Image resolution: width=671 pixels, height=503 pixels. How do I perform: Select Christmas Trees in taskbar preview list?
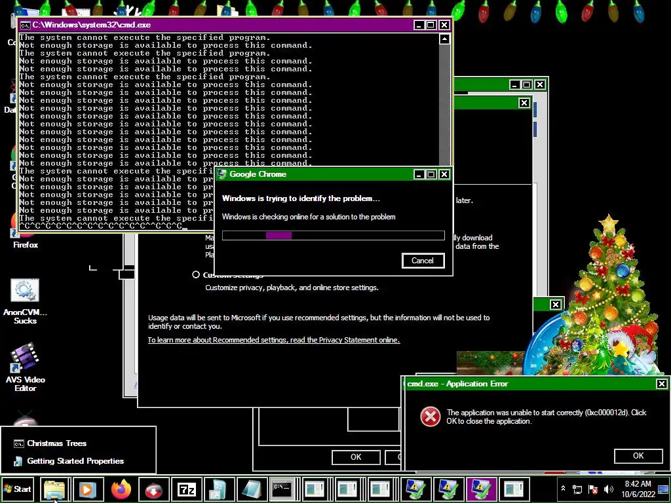click(x=78, y=443)
